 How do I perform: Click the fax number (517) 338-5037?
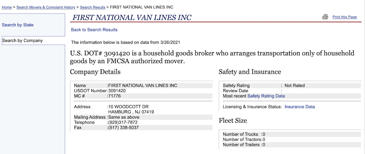coord(123,128)
